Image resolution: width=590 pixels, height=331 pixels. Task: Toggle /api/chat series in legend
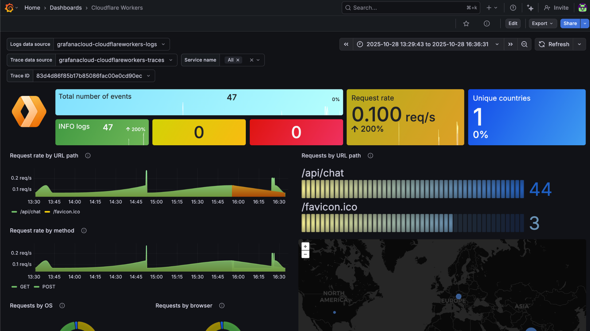pos(30,212)
